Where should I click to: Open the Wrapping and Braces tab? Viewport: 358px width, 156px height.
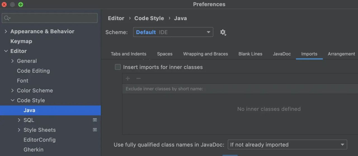(x=205, y=54)
